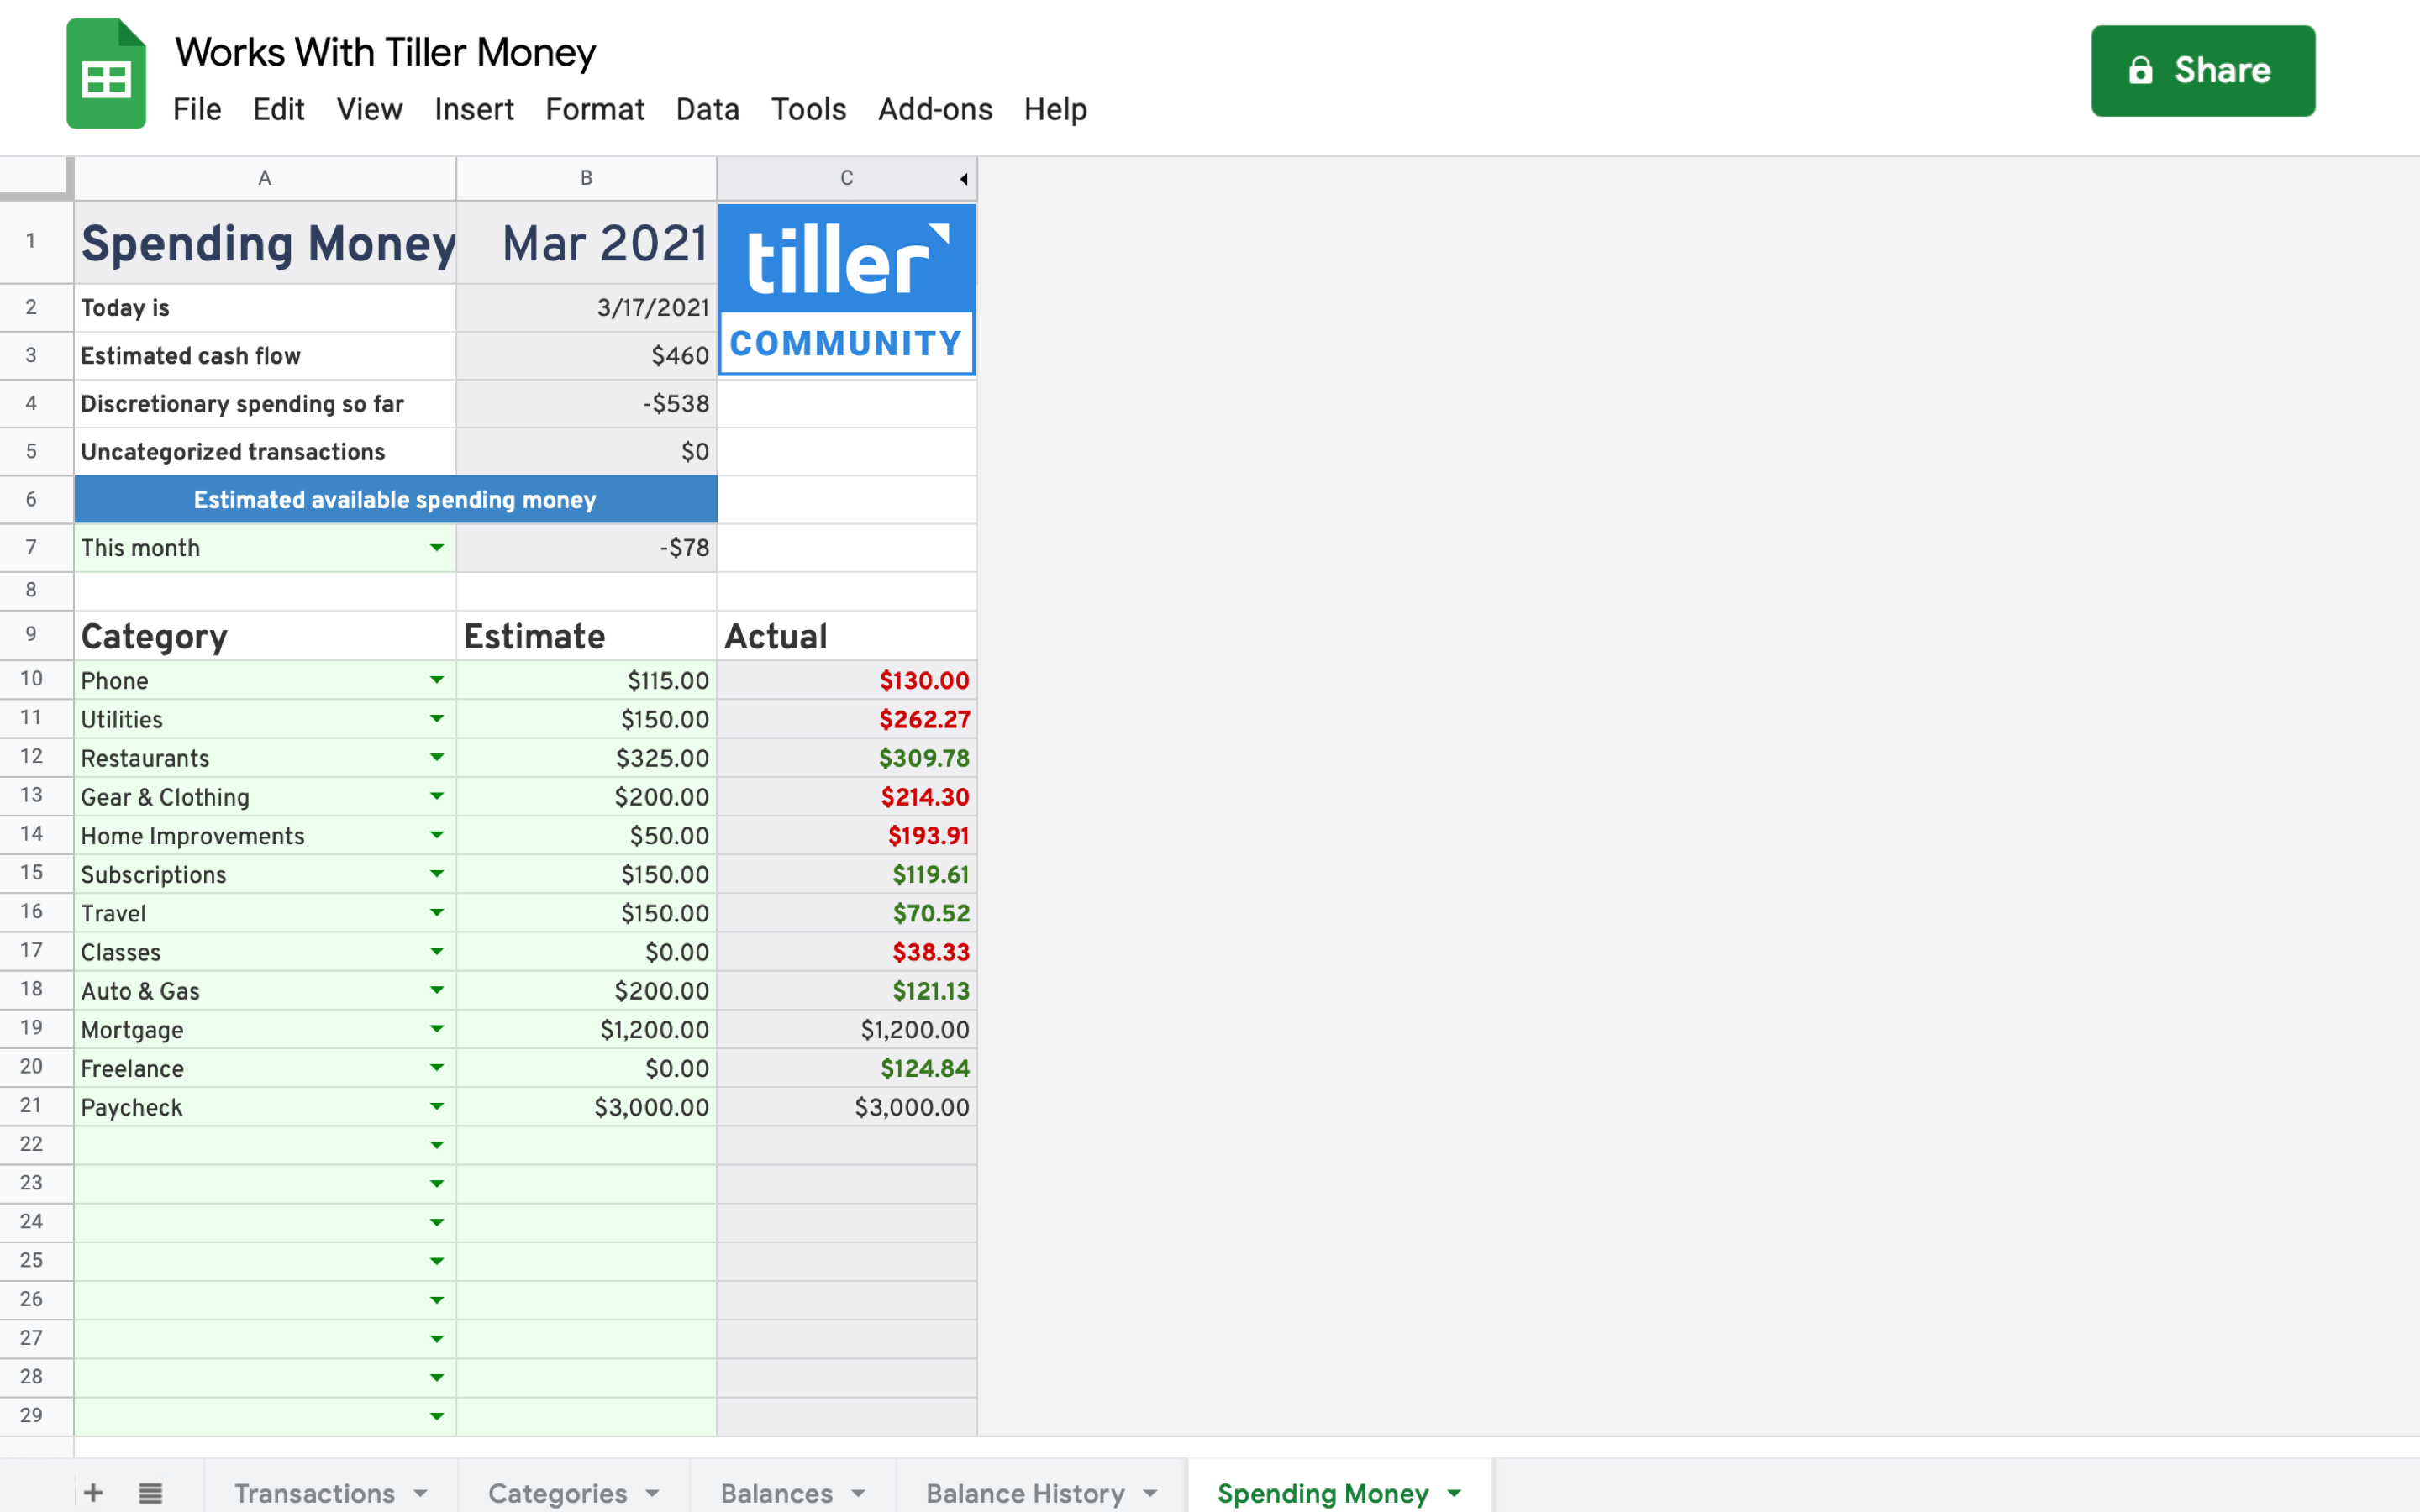
Task: Open the Utilities category dropdown
Action: 437,719
